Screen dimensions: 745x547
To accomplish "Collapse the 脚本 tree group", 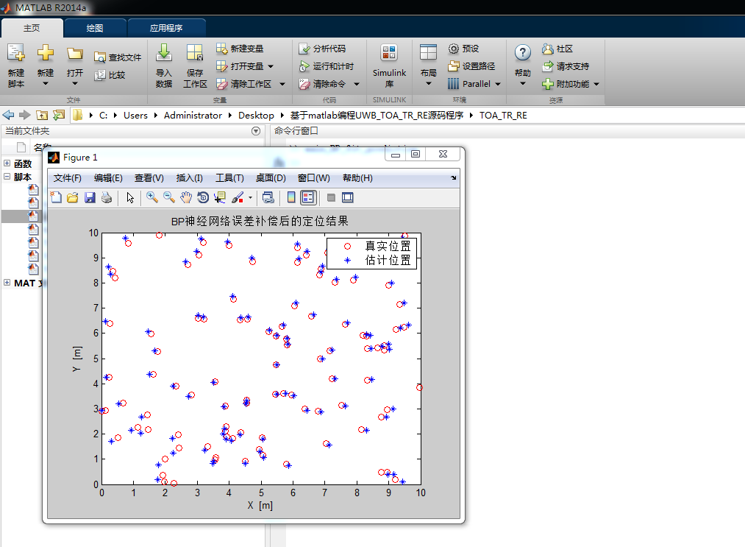I will click(x=7, y=177).
